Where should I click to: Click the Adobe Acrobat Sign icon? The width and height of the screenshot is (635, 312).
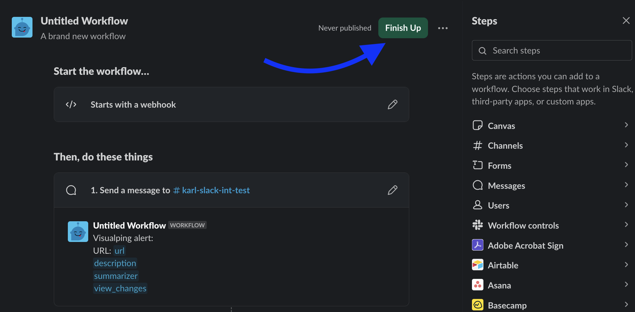click(477, 245)
